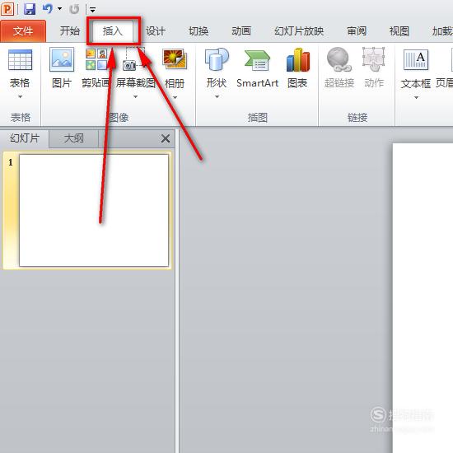This screenshot has width=453, height=453.
Task: Expand the 文本框 dropdown arrow
Action: tap(416, 98)
